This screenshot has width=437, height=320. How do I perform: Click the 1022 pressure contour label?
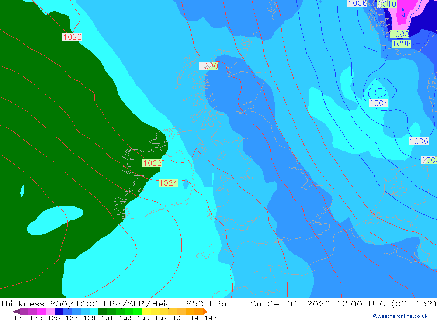point(152,163)
